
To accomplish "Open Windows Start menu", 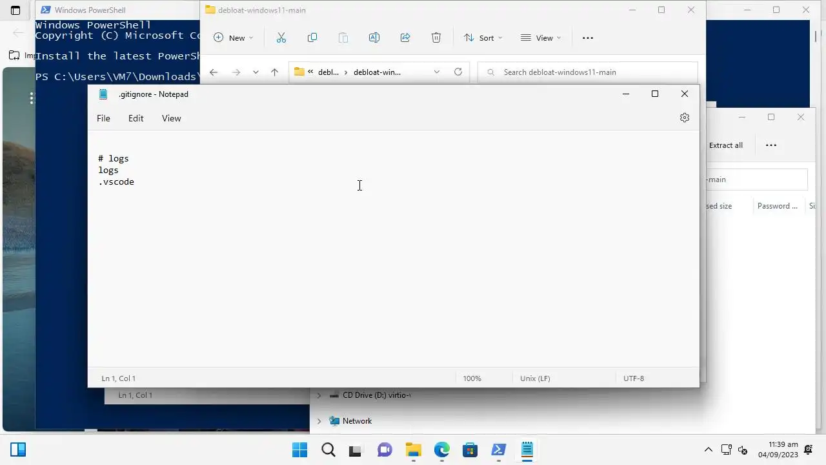I will click(x=300, y=449).
